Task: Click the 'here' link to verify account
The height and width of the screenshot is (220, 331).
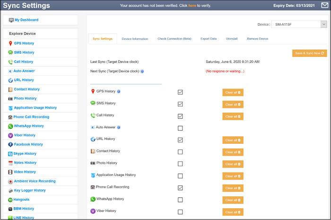Action: pos(192,6)
